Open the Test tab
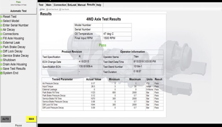This screenshot has width=222, height=127. pos(41,5)
